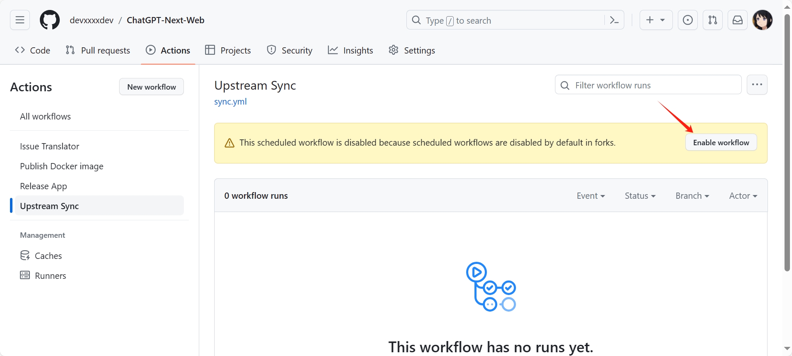
Task: Click the yellow warning triangle icon
Action: [x=230, y=143]
